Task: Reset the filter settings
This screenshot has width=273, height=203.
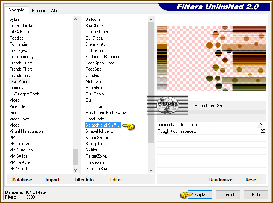Action: [x=251, y=180]
